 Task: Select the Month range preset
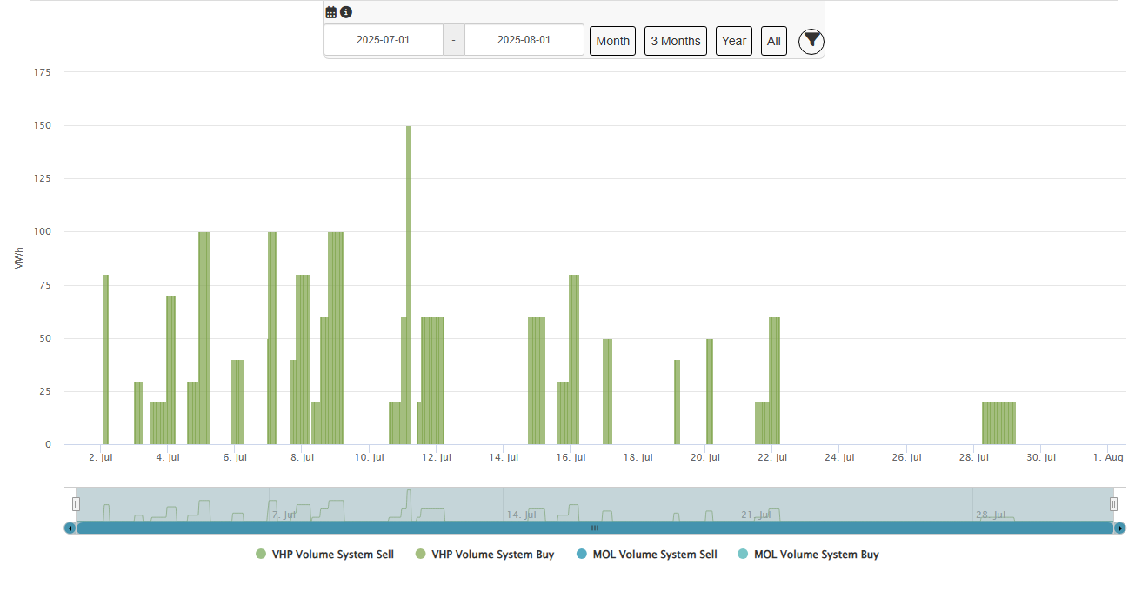click(x=612, y=41)
